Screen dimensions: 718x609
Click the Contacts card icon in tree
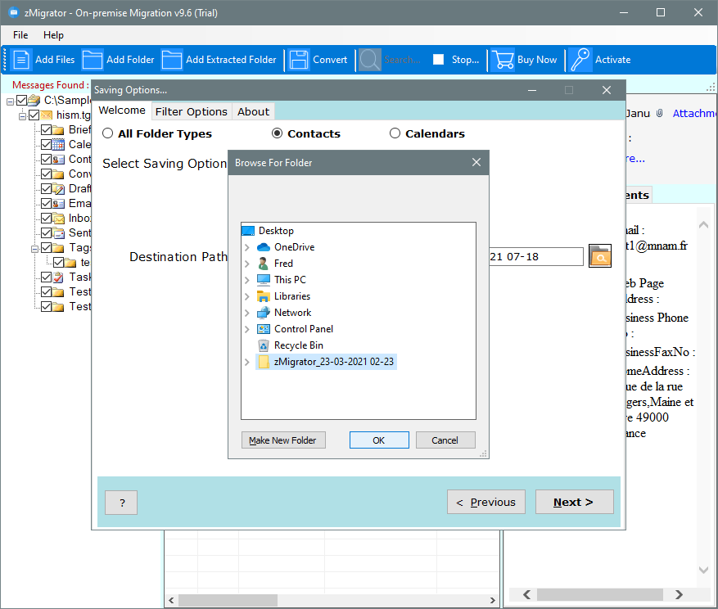pos(58,160)
